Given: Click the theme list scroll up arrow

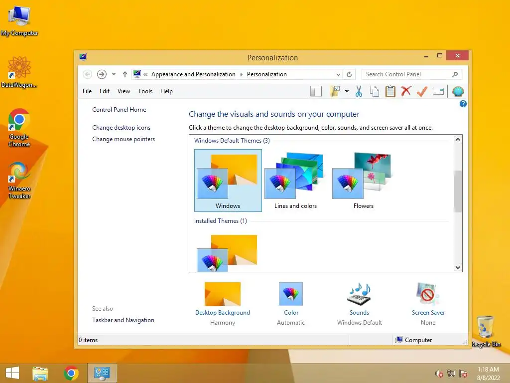Looking at the screenshot, I should tap(458, 140).
